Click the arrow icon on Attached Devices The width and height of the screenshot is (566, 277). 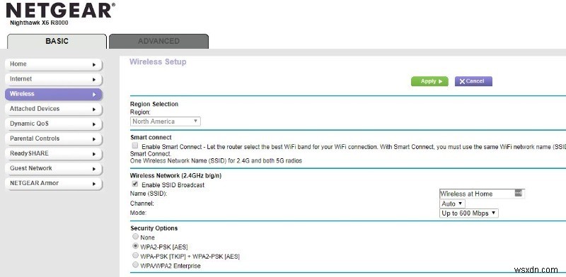[x=94, y=109]
